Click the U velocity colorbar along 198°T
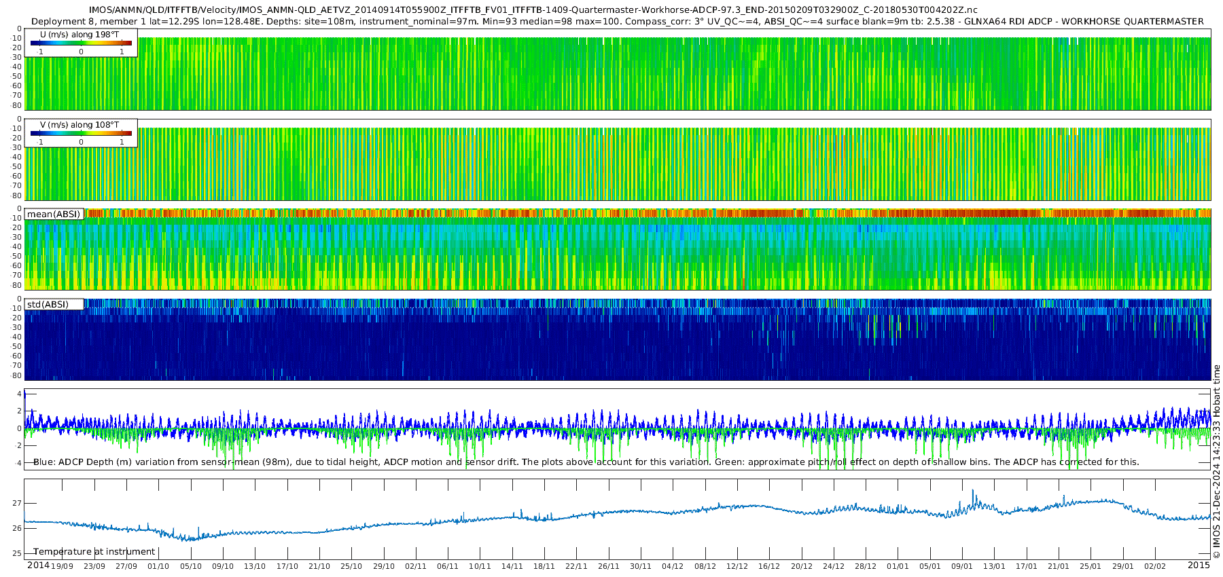This screenshot has height=577, width=1223. pyautogui.click(x=81, y=43)
